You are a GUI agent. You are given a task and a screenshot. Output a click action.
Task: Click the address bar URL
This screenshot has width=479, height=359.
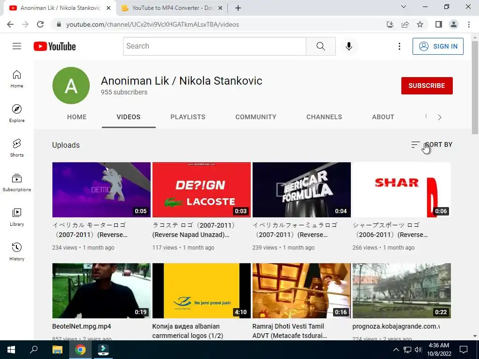(x=153, y=24)
